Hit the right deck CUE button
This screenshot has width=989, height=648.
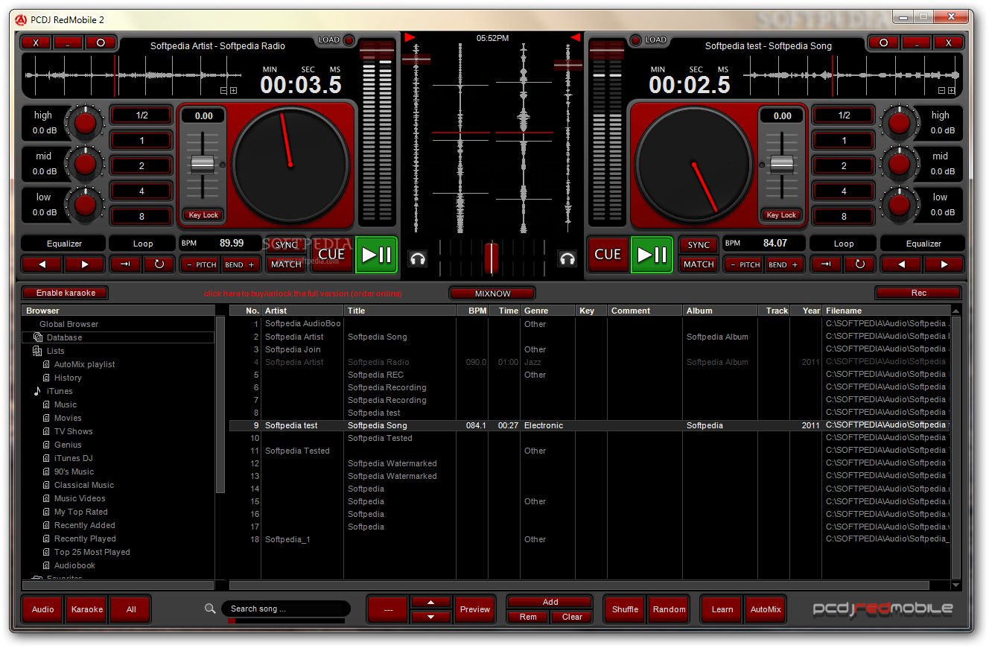(x=608, y=255)
